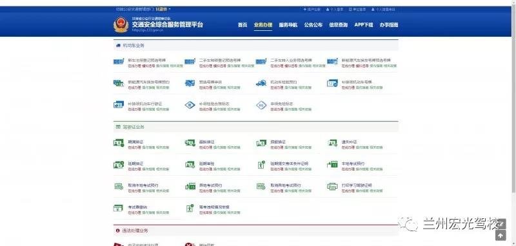Screen dimensions: 516x246
Task: Click 在线办理 under 本地考试预约
Action: [348, 169]
